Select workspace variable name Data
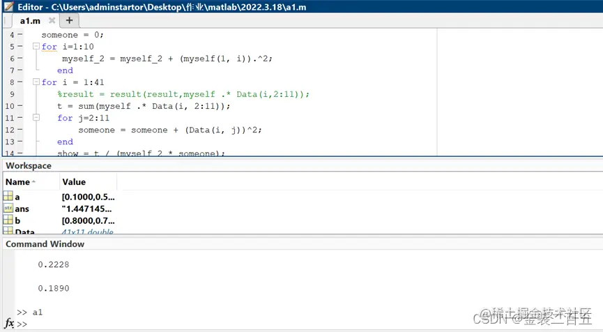Screen dimensions: 603x332 (25, 232)
